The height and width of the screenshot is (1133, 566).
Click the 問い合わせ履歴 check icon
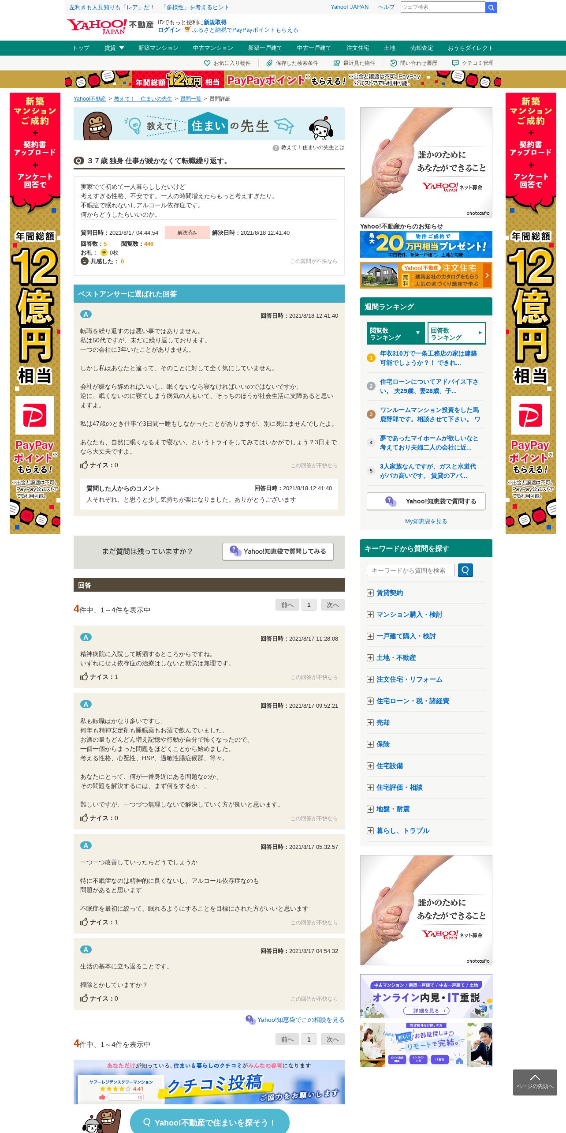[394, 63]
